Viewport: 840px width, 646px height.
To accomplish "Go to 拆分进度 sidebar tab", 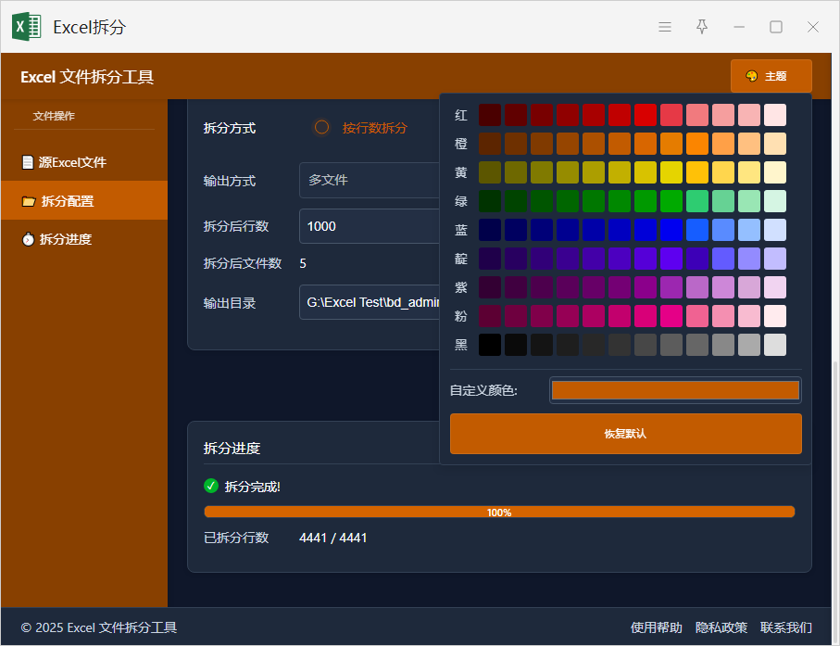I will [84, 239].
